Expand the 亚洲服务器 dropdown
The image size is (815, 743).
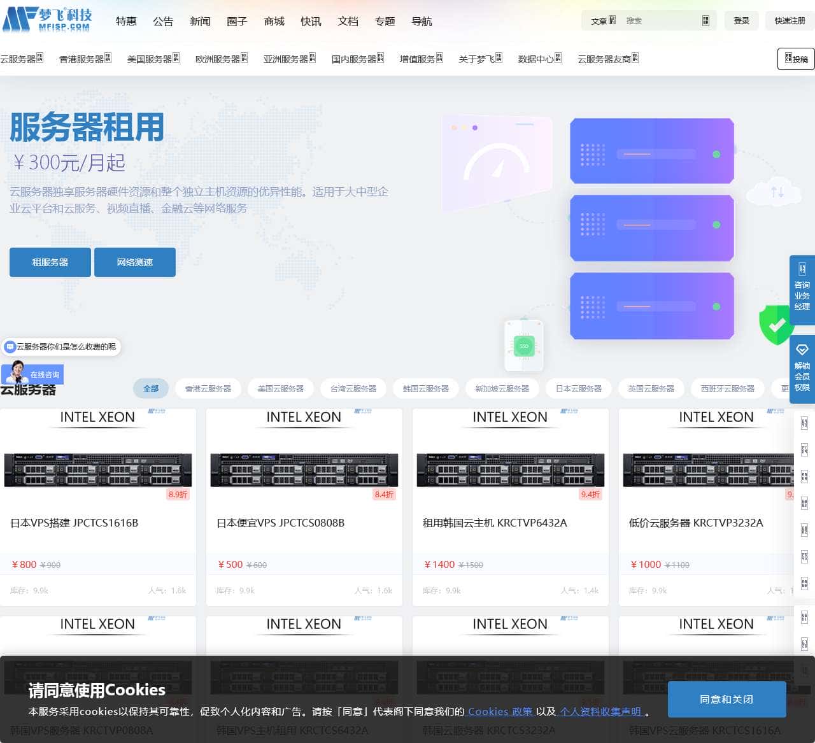click(x=290, y=59)
